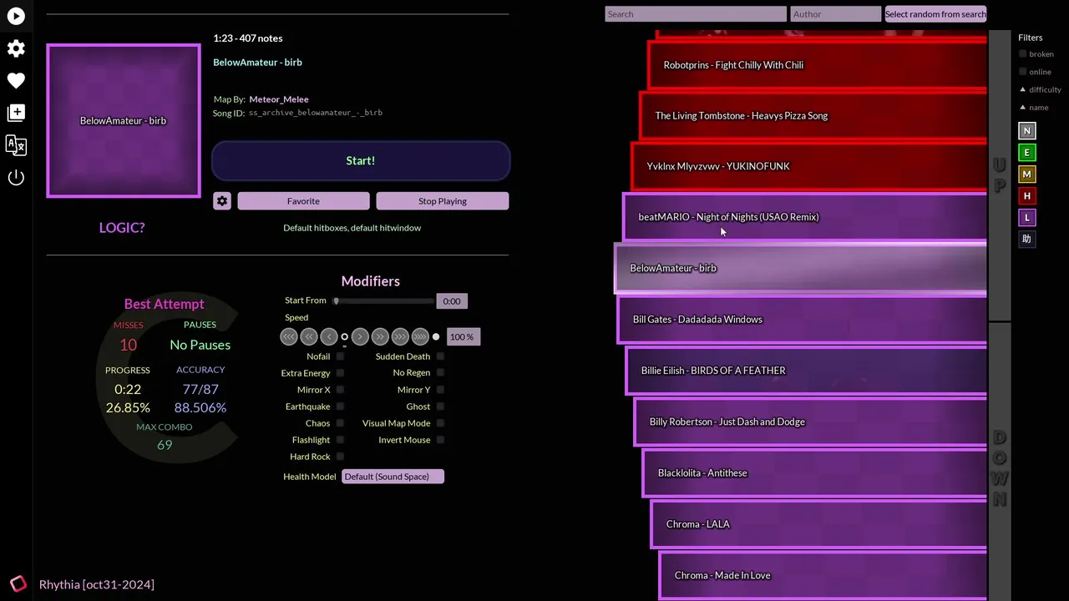Image resolution: width=1069 pixels, height=601 pixels.
Task: Enable the Flashlight modifier
Action: click(340, 440)
